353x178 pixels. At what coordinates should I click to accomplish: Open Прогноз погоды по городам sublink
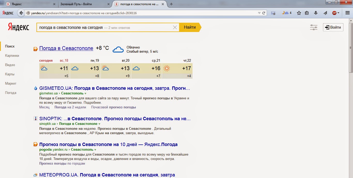click(62, 163)
